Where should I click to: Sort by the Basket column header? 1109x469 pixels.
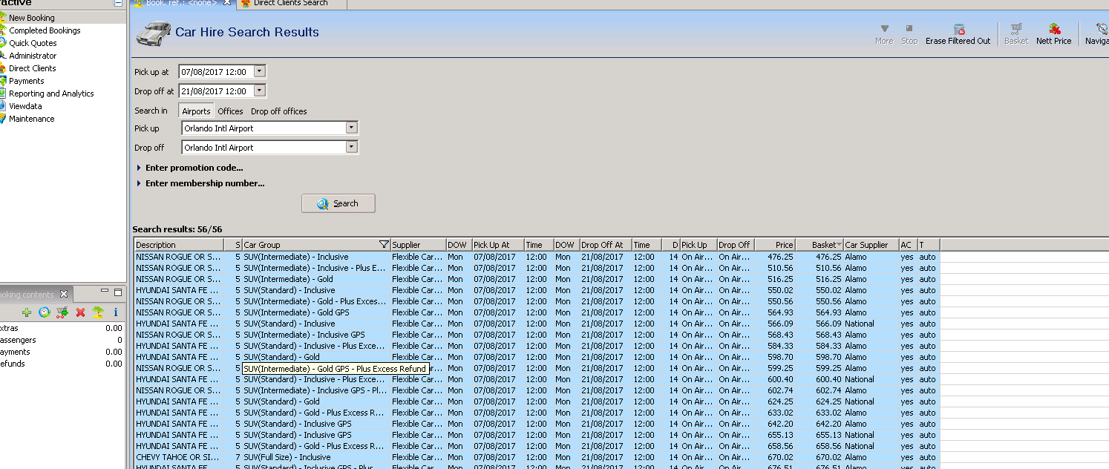pyautogui.click(x=820, y=245)
